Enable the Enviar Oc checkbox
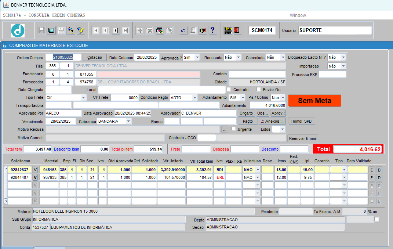Viewport: 393px width, 249px height. coord(259,89)
